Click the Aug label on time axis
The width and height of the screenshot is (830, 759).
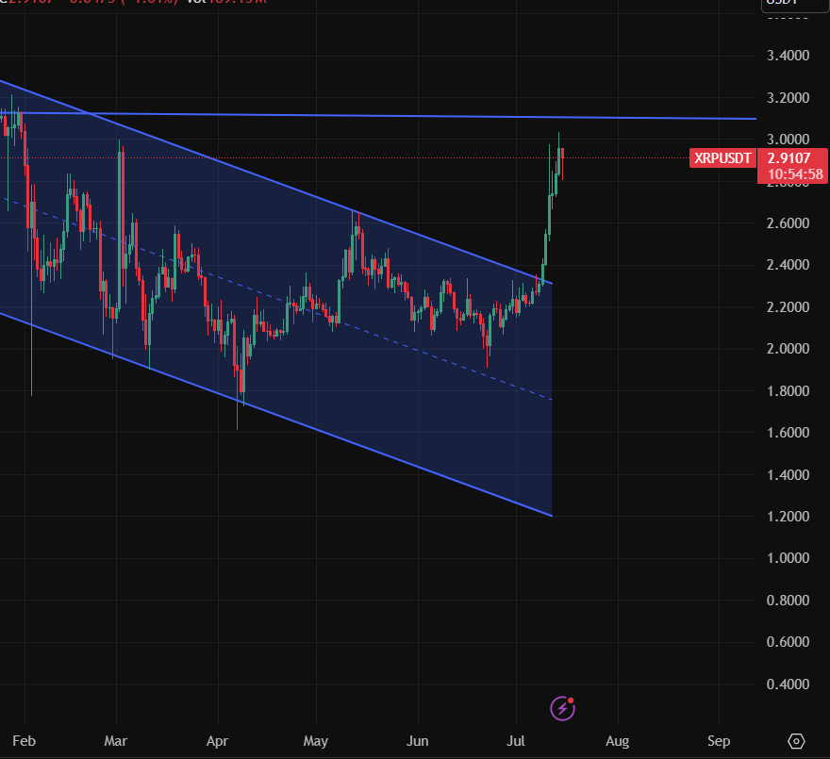617,741
